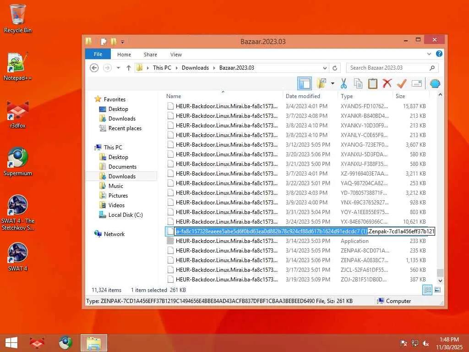469x352 pixels.
Task: Open the Recycle Bin desktop icon
Action: coord(18,18)
